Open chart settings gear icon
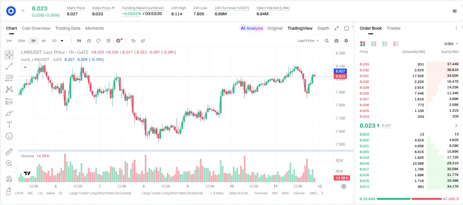Image resolution: width=463 pixels, height=205 pixels. click(x=346, y=41)
